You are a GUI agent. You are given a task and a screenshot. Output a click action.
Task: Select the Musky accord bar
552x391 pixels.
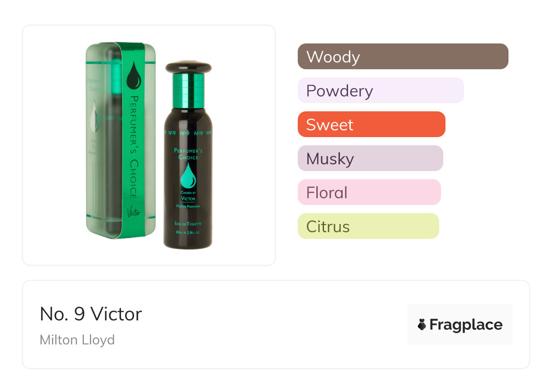coord(370,158)
